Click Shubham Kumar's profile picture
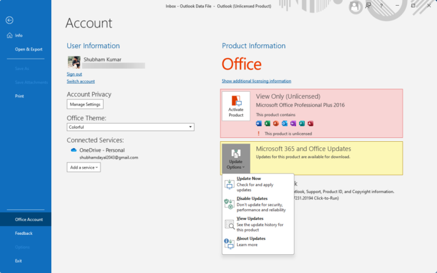437x273 pixels. pyautogui.click(x=74, y=62)
